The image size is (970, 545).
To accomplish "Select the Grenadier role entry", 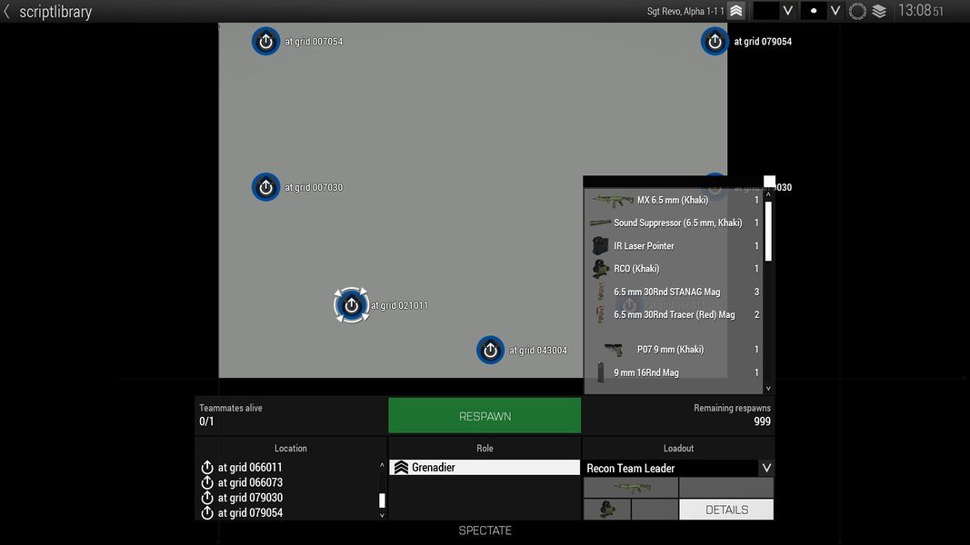I will pos(485,467).
